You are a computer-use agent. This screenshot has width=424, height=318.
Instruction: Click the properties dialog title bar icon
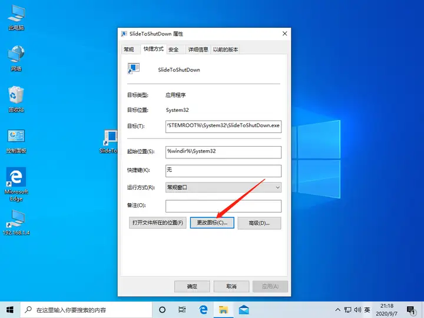pos(124,34)
